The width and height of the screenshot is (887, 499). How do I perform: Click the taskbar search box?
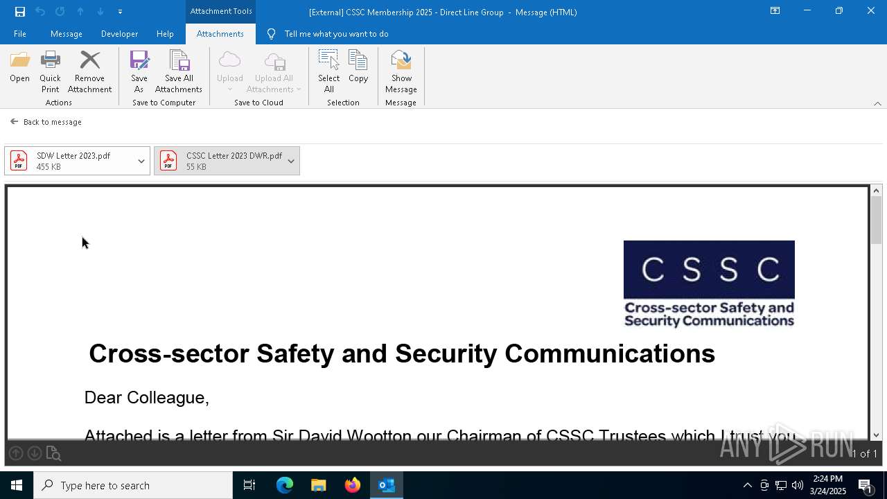133,485
